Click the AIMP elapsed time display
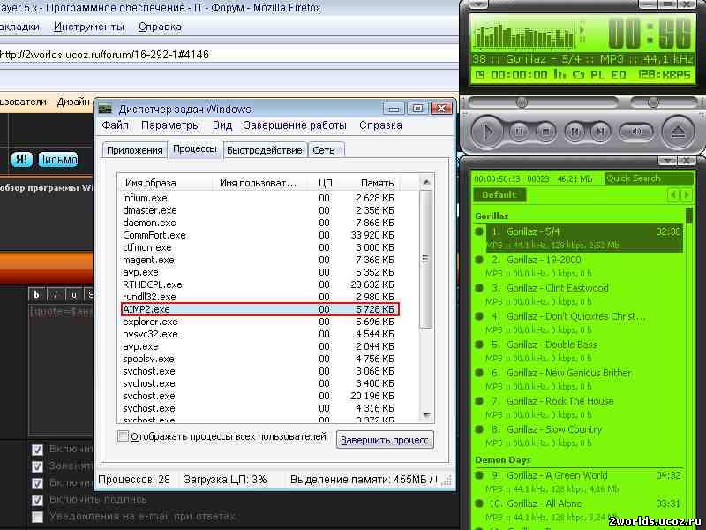Screen dimensions: 706x530 649,34
